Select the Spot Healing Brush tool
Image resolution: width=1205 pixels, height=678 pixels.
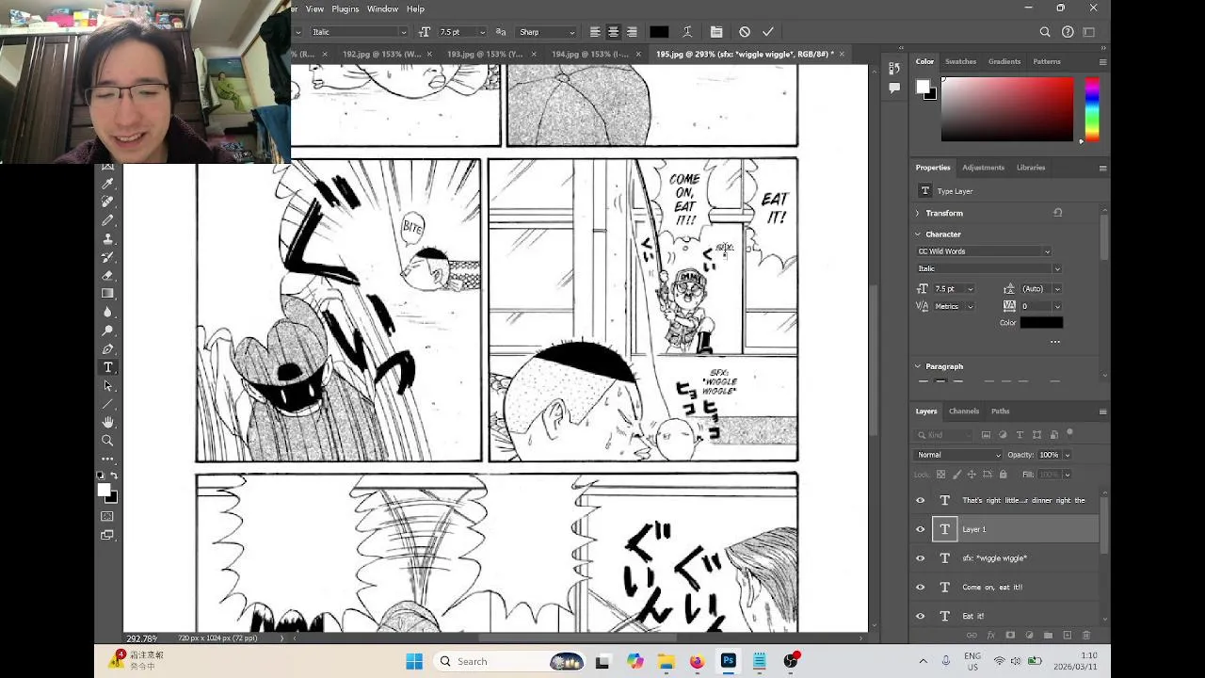[107, 202]
